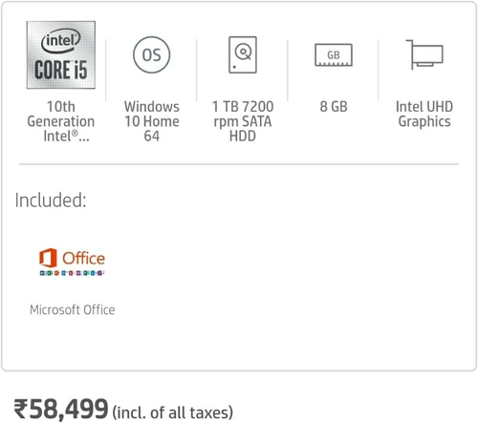Select the OS circle icon

point(152,54)
